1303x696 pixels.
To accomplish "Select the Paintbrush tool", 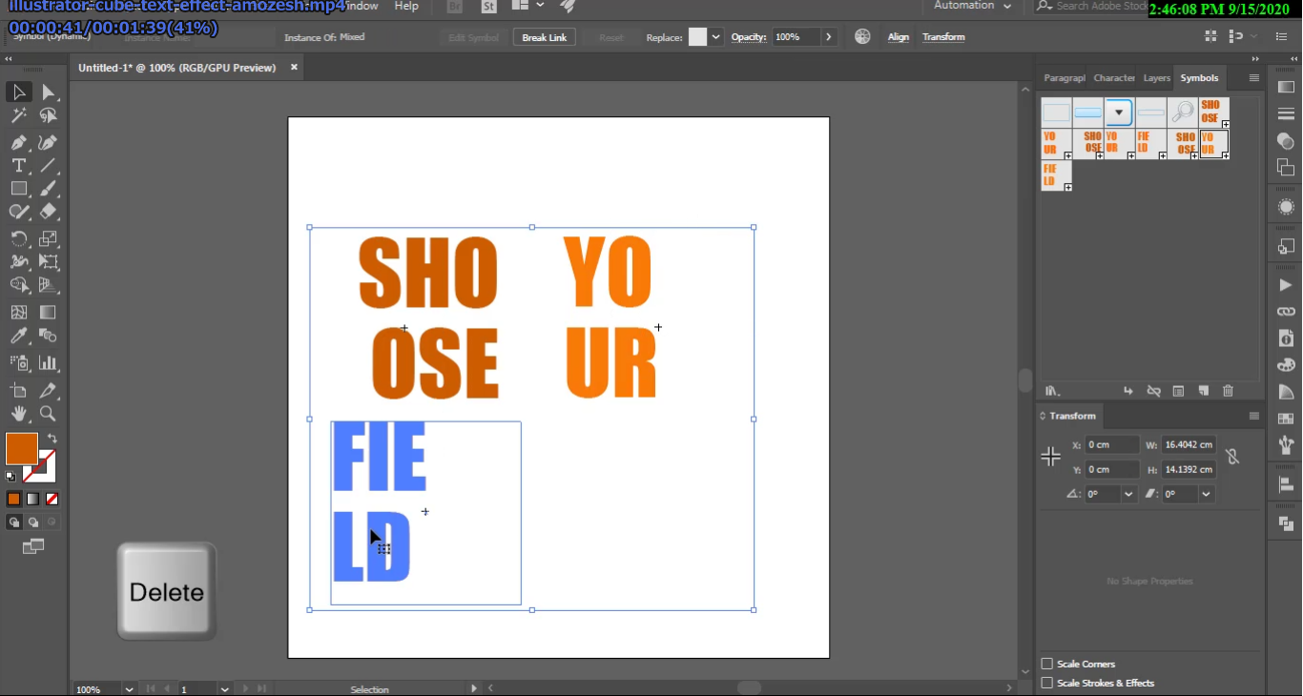I will coord(48,189).
